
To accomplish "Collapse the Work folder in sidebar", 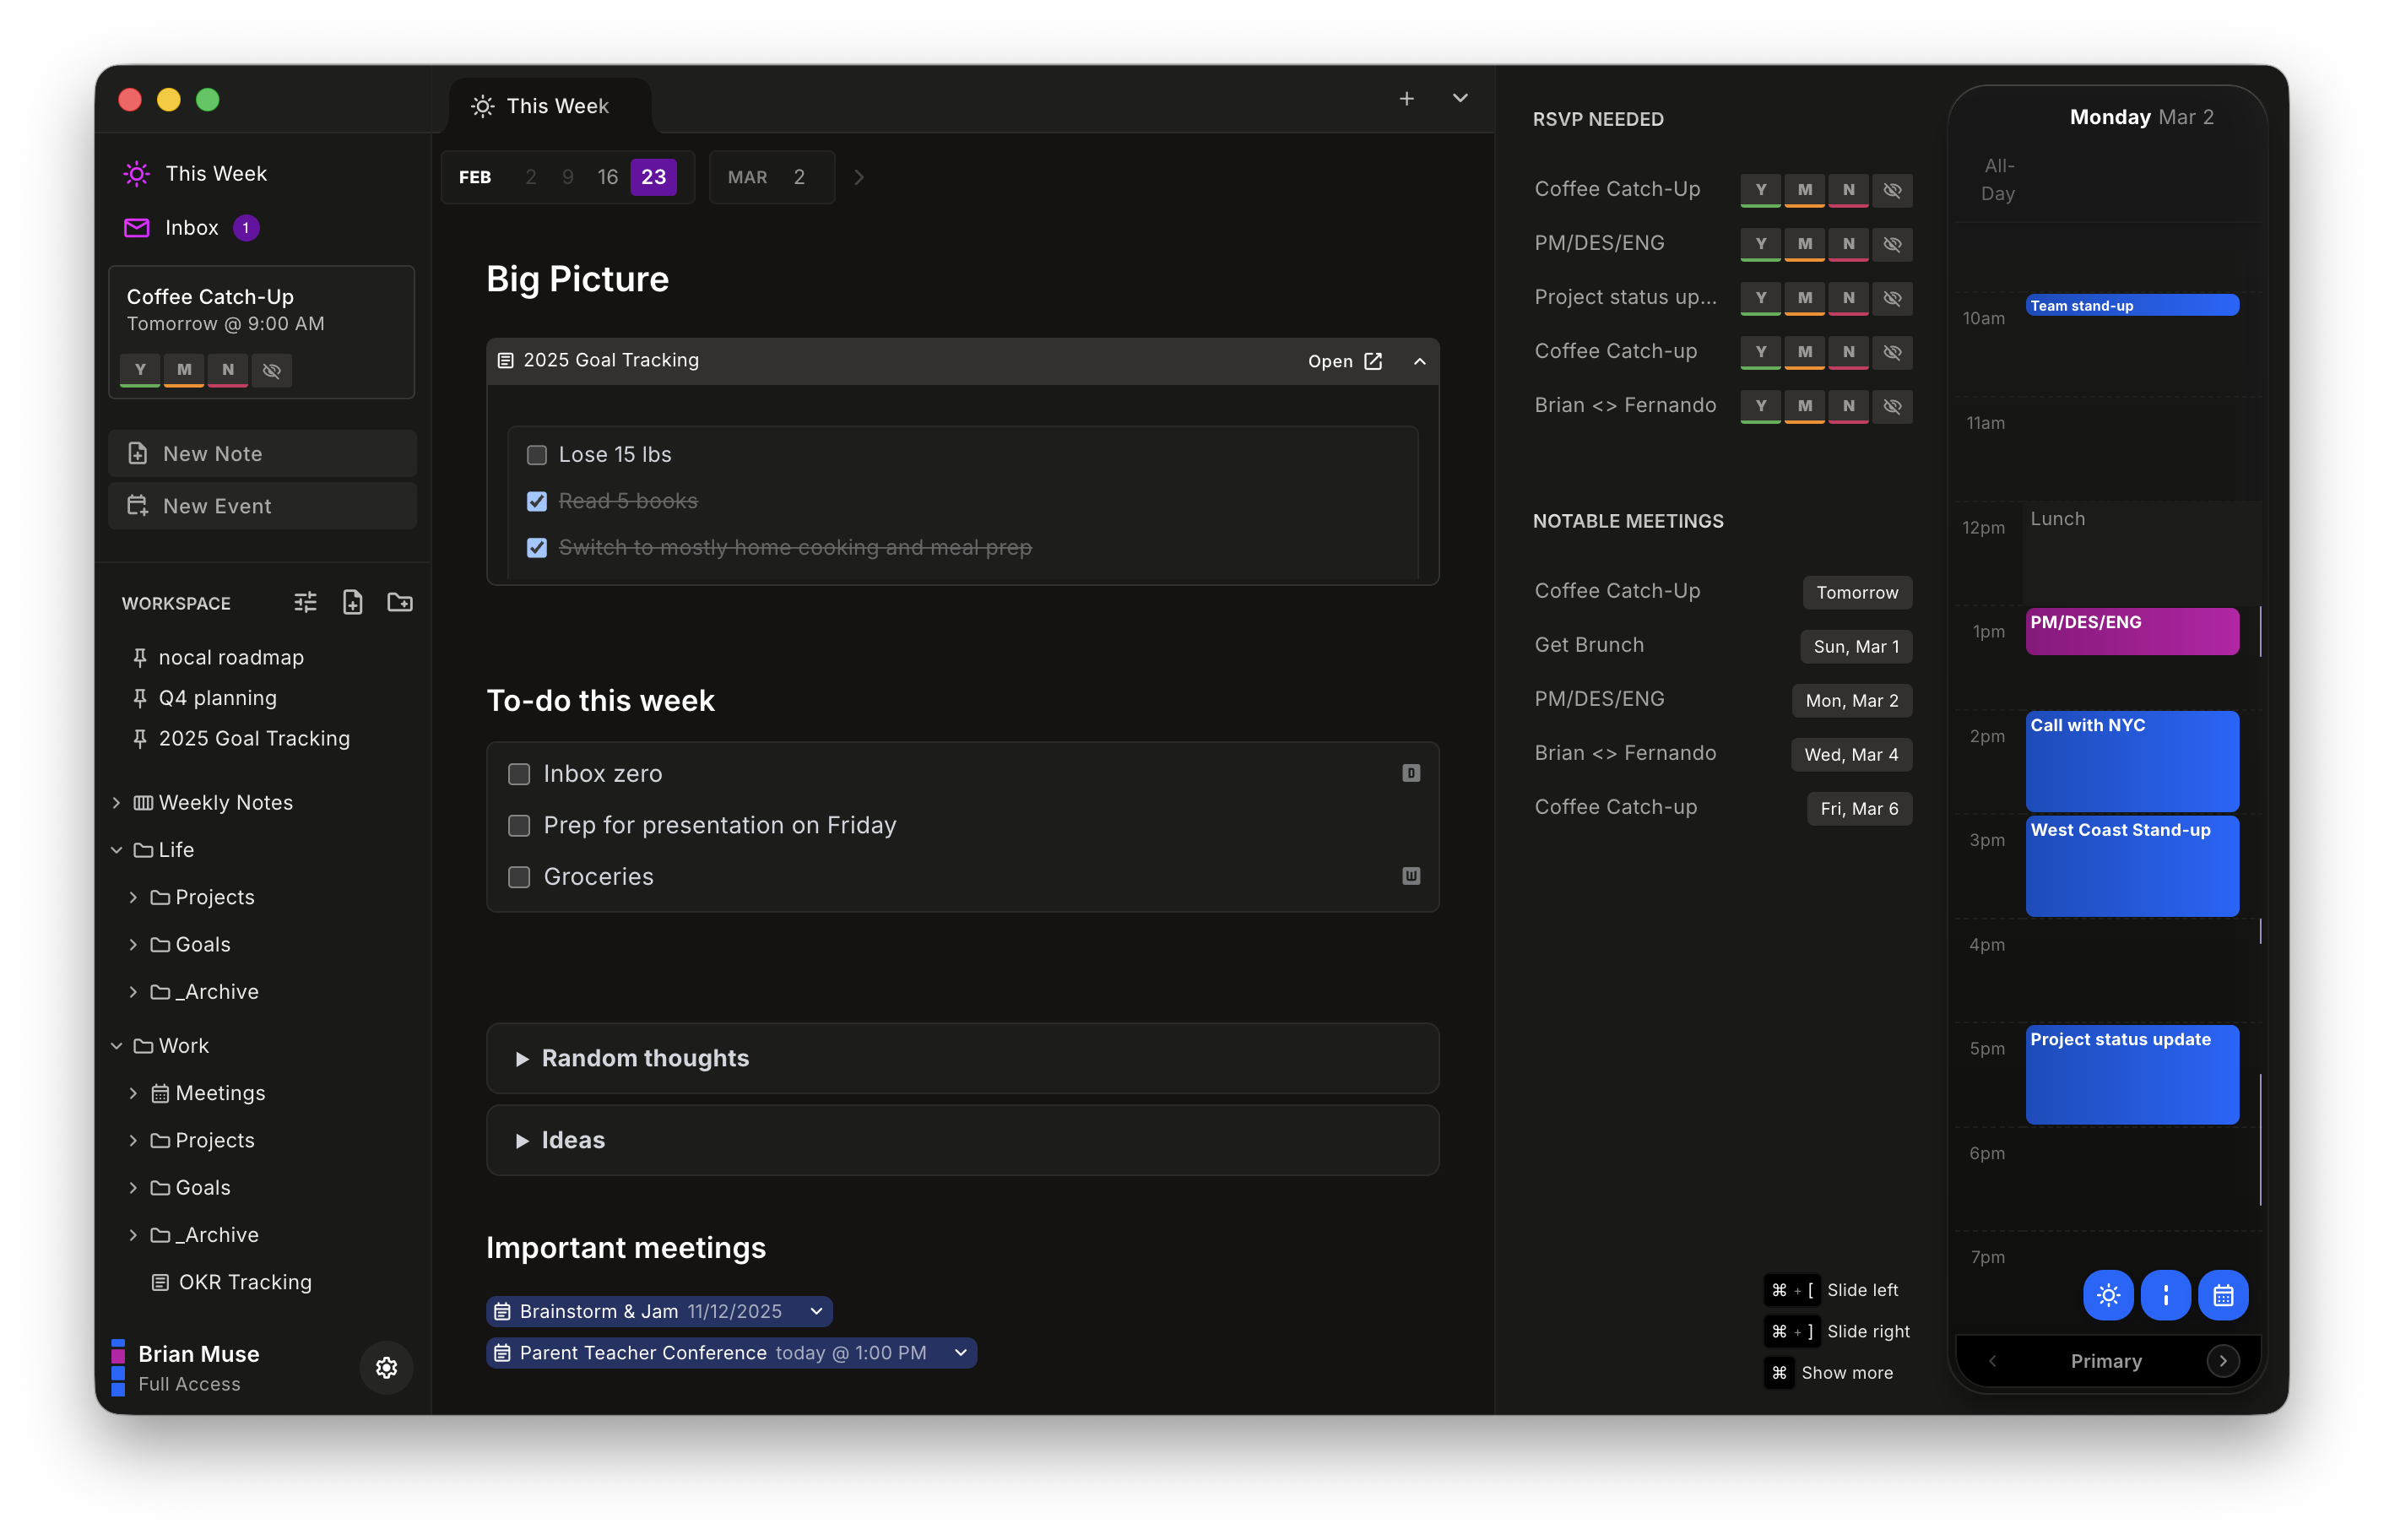I will [x=117, y=1045].
